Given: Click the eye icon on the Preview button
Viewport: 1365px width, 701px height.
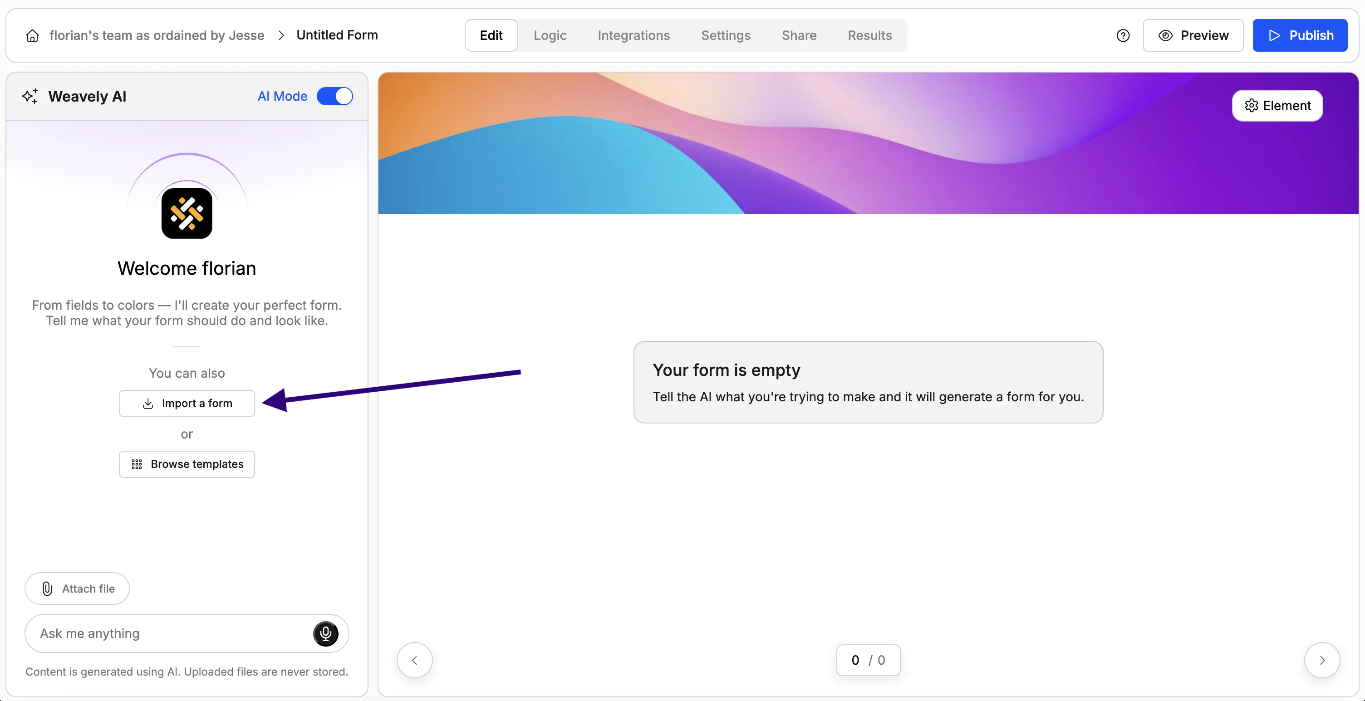Looking at the screenshot, I should 1165,35.
